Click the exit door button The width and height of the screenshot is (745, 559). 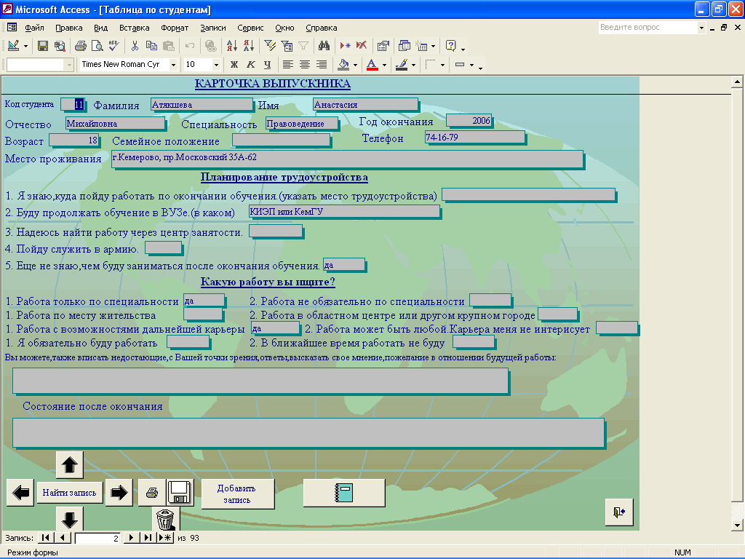tap(619, 512)
